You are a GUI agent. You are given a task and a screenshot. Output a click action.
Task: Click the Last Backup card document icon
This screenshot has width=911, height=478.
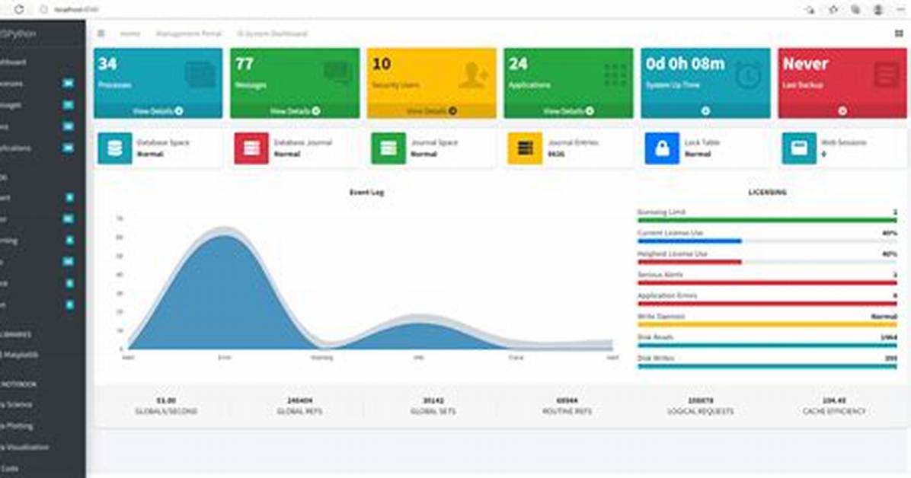click(887, 75)
